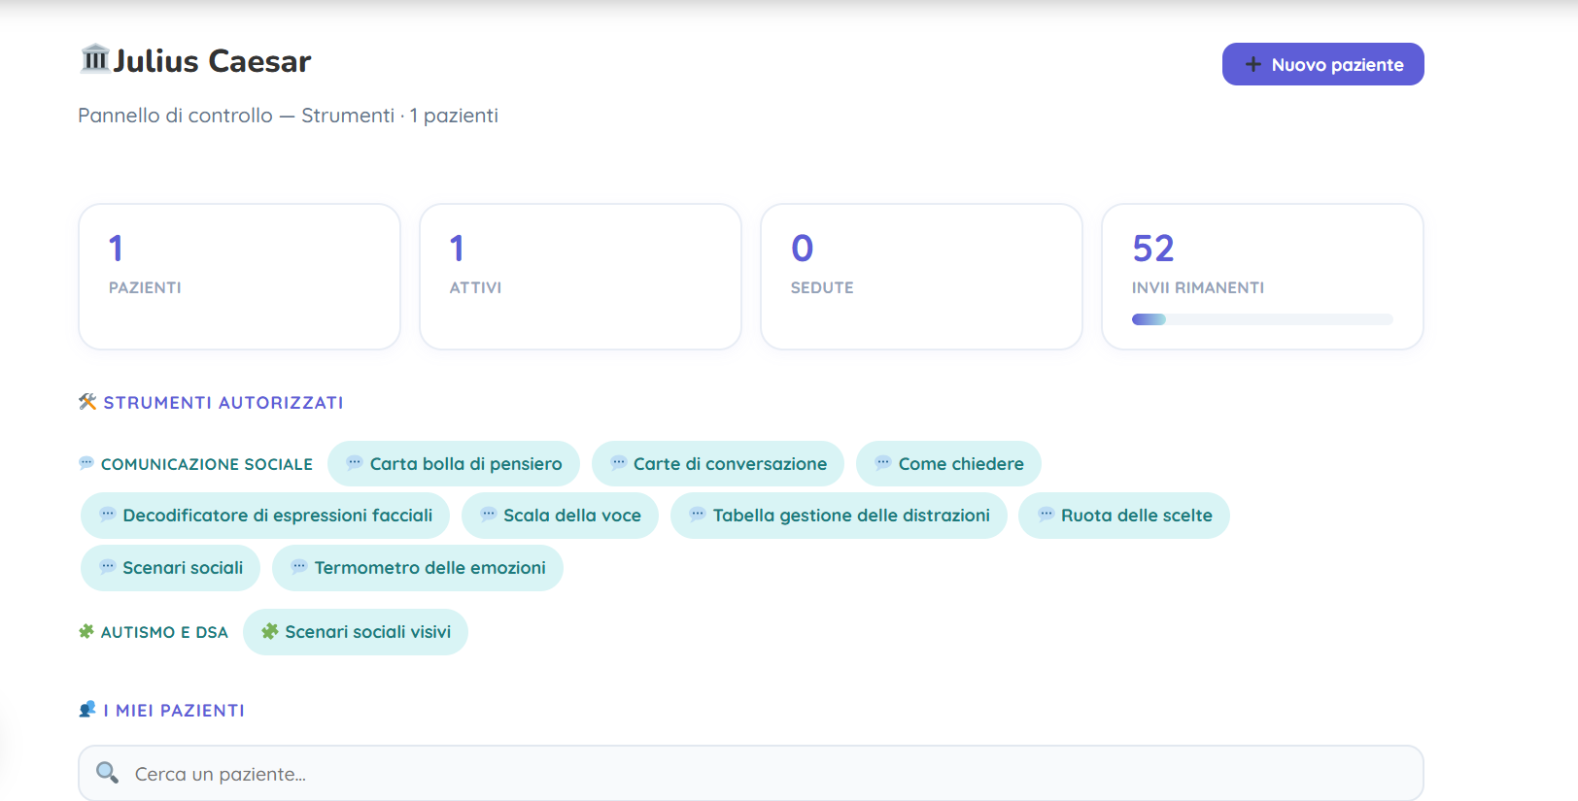Focus the Cerca un paziente search field
The image size is (1578, 801).
point(751,774)
